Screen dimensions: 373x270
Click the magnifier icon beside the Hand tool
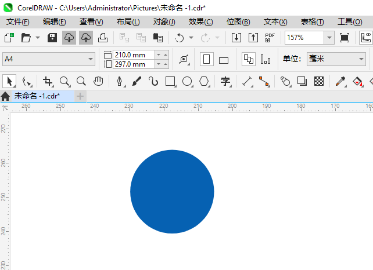(81, 81)
